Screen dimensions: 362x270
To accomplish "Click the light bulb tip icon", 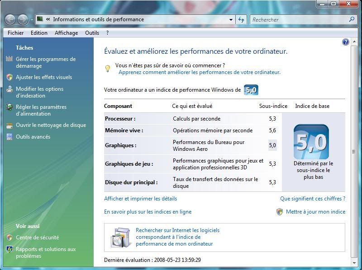I will coord(108,69).
